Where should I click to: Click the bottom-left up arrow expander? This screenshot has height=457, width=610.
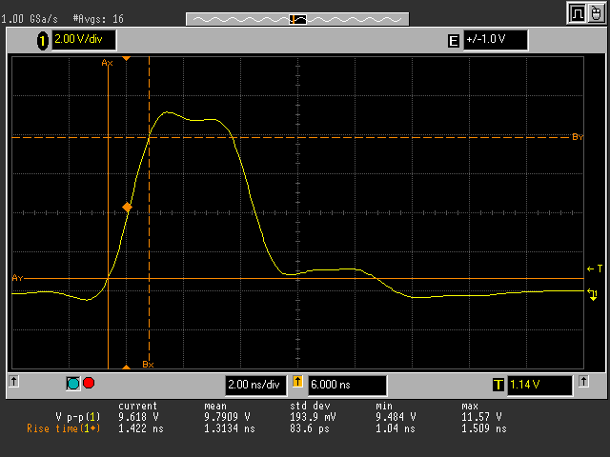click(13, 382)
